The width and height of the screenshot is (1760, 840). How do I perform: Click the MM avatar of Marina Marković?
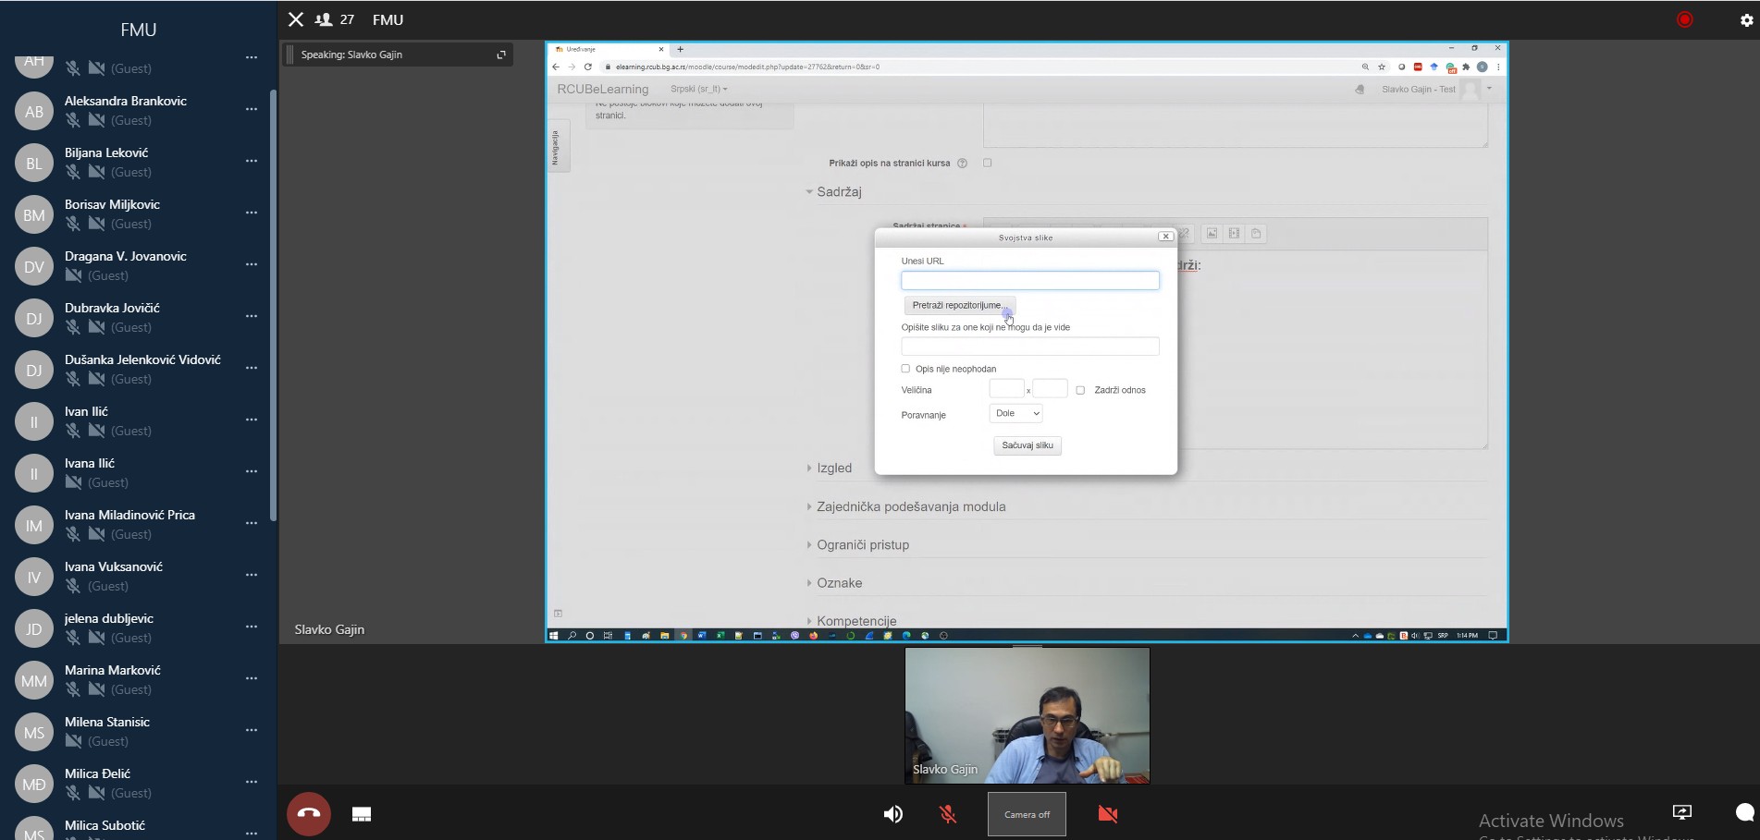tap(34, 681)
